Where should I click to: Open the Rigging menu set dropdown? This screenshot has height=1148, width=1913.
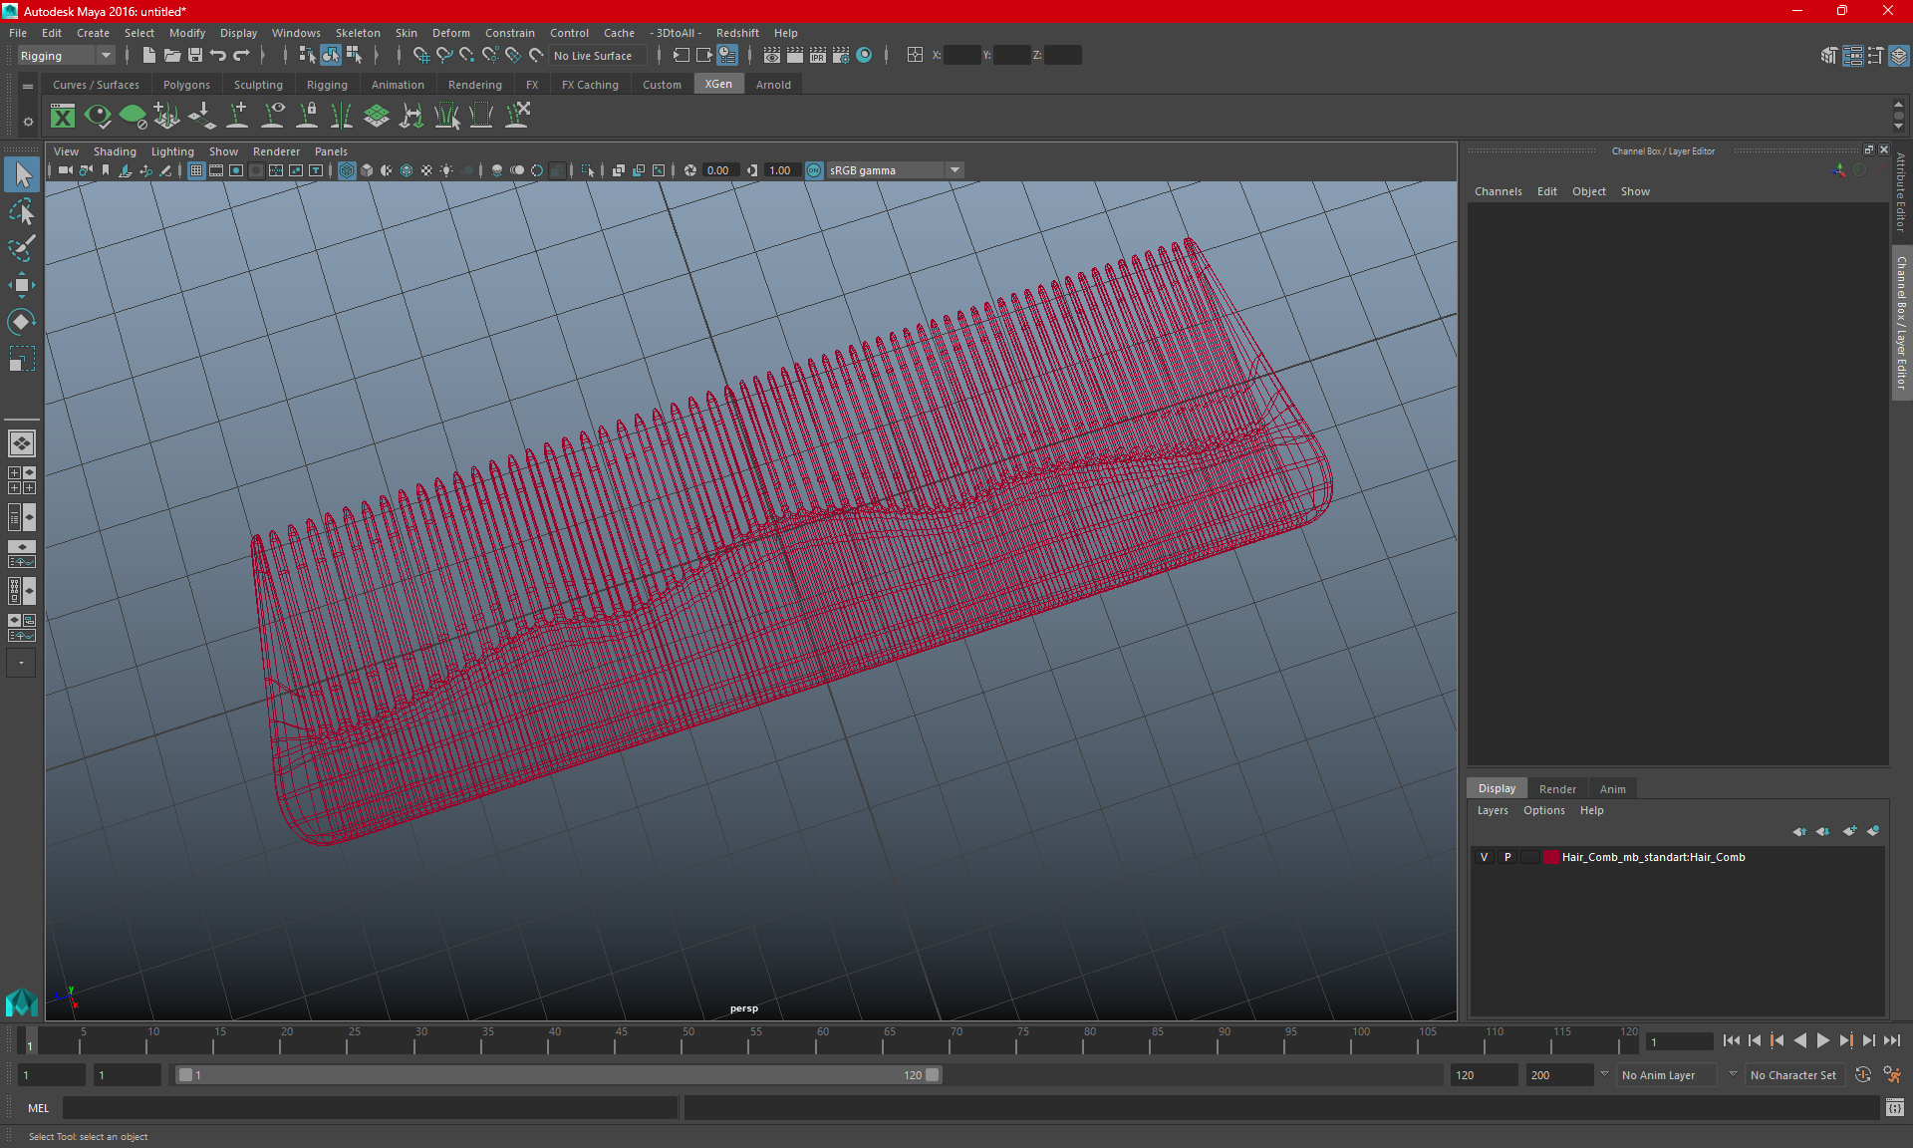tap(66, 56)
